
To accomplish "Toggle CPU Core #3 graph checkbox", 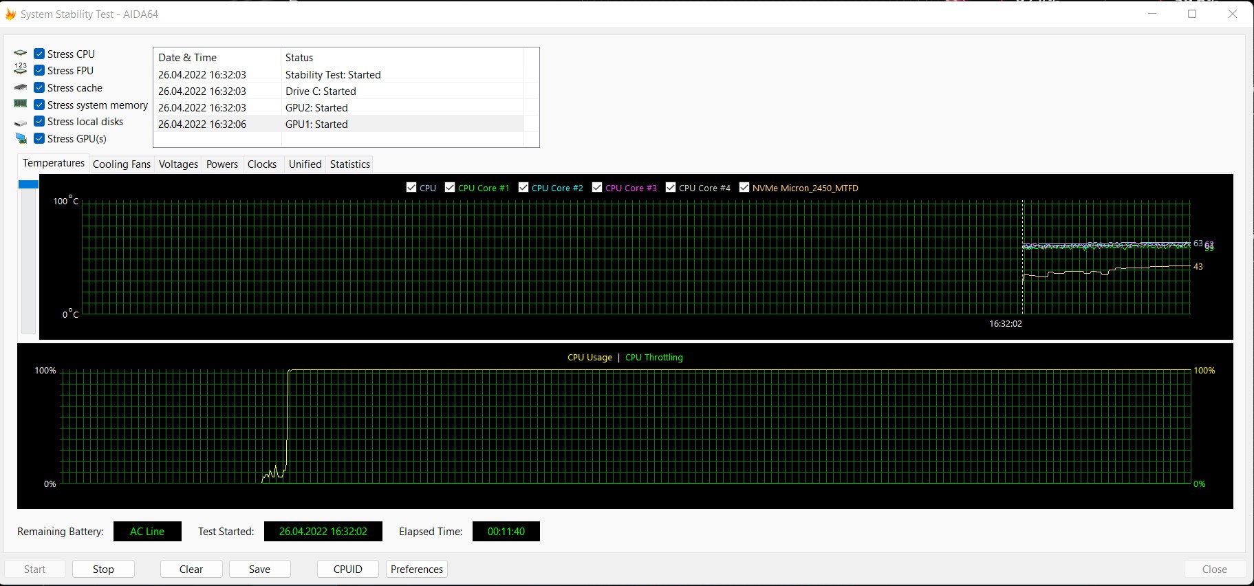I will [597, 188].
